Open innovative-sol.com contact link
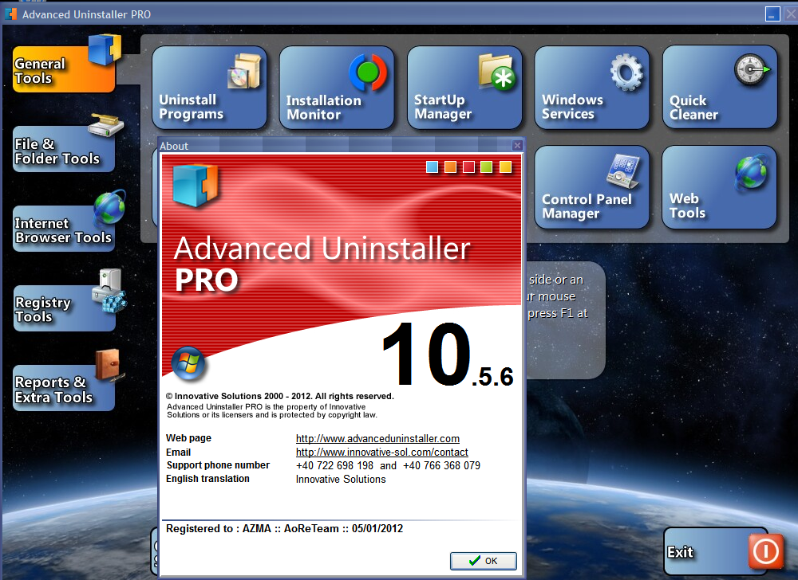 click(381, 452)
